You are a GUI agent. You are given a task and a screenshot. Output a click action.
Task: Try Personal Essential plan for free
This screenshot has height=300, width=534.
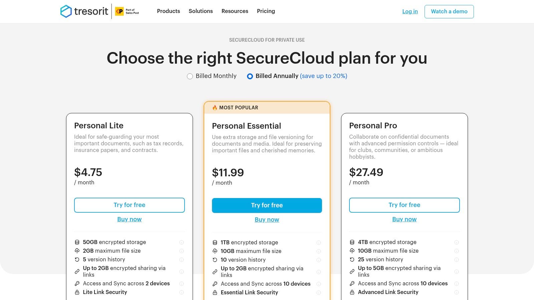click(x=267, y=205)
